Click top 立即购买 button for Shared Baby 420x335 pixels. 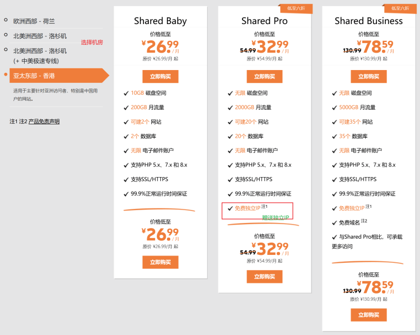(x=160, y=77)
